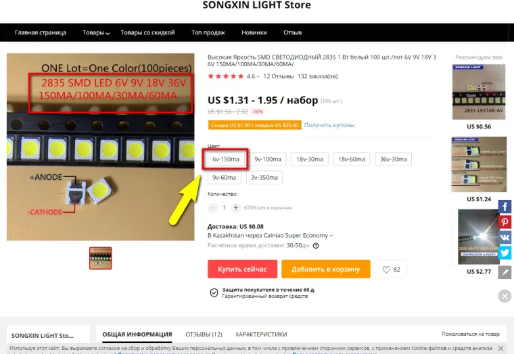
Task: Click delivery time help question icon
Action: pyautogui.click(x=316, y=246)
